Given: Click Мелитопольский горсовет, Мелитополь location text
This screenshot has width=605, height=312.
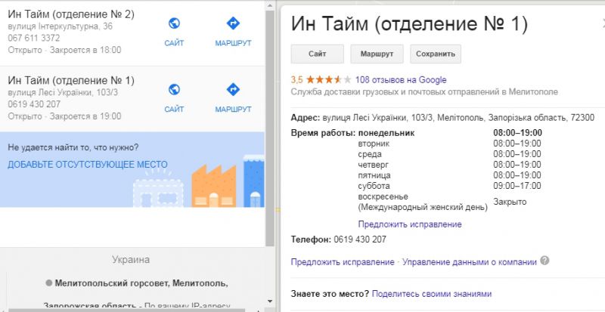Looking at the screenshot, I should [x=141, y=283].
